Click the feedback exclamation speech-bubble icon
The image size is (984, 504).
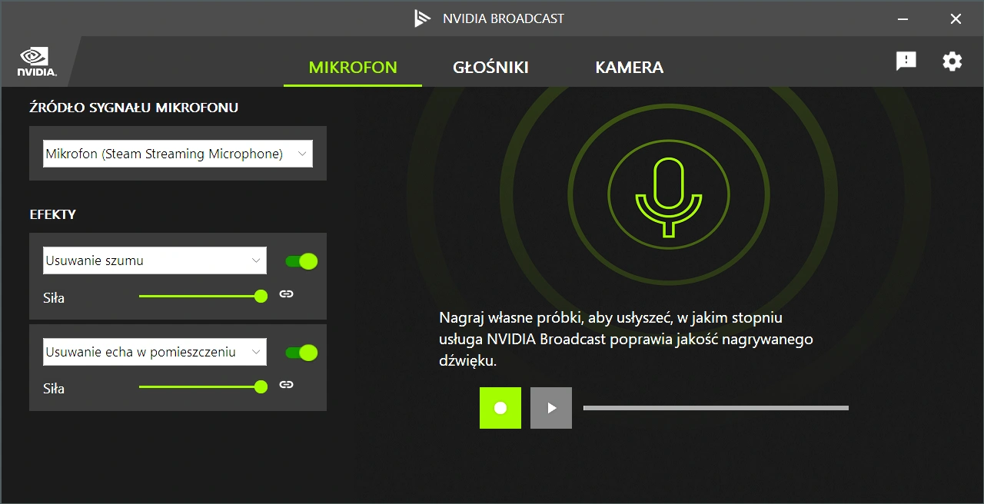(x=906, y=61)
